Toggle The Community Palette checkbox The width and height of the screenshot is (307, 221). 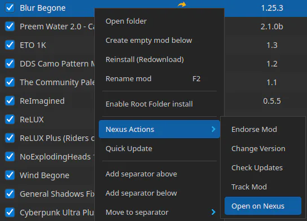tap(10, 82)
